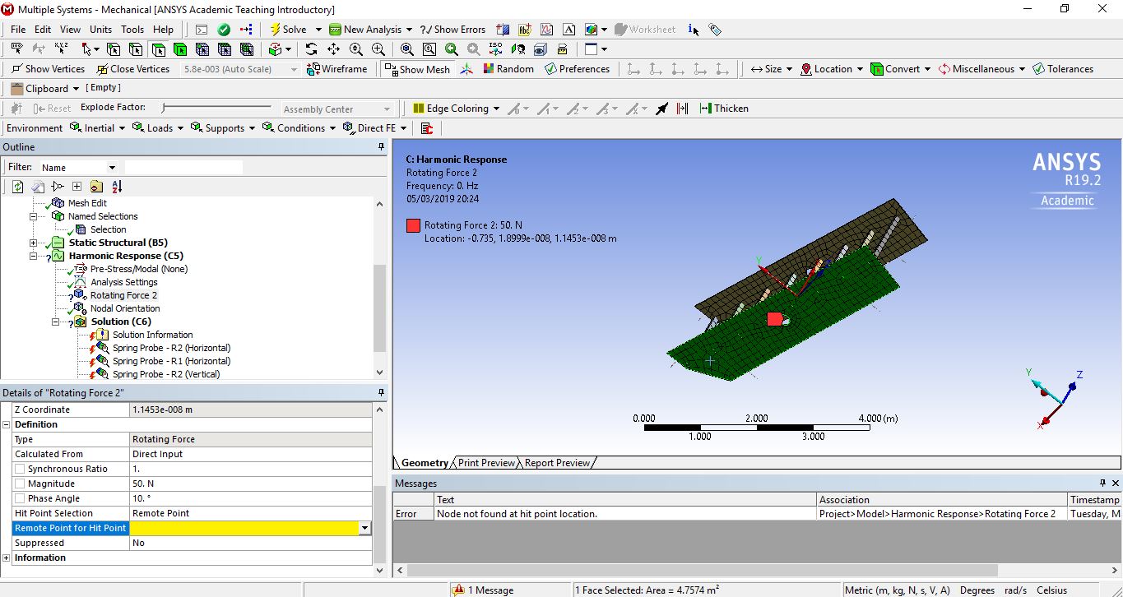Set the ISO isometric view

coord(495,49)
